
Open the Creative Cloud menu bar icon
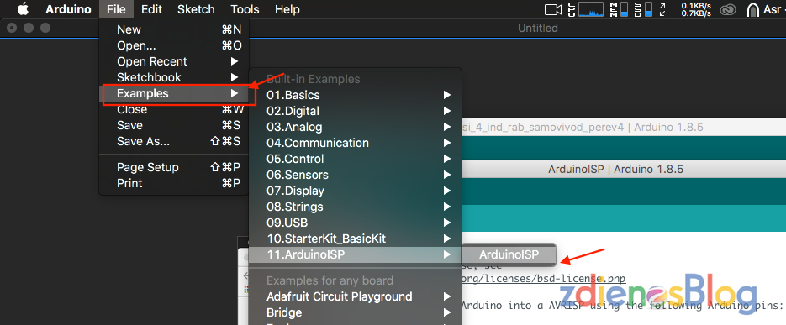[x=727, y=9]
